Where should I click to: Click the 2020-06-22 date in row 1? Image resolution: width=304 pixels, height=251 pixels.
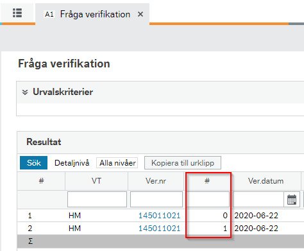[x=256, y=216]
